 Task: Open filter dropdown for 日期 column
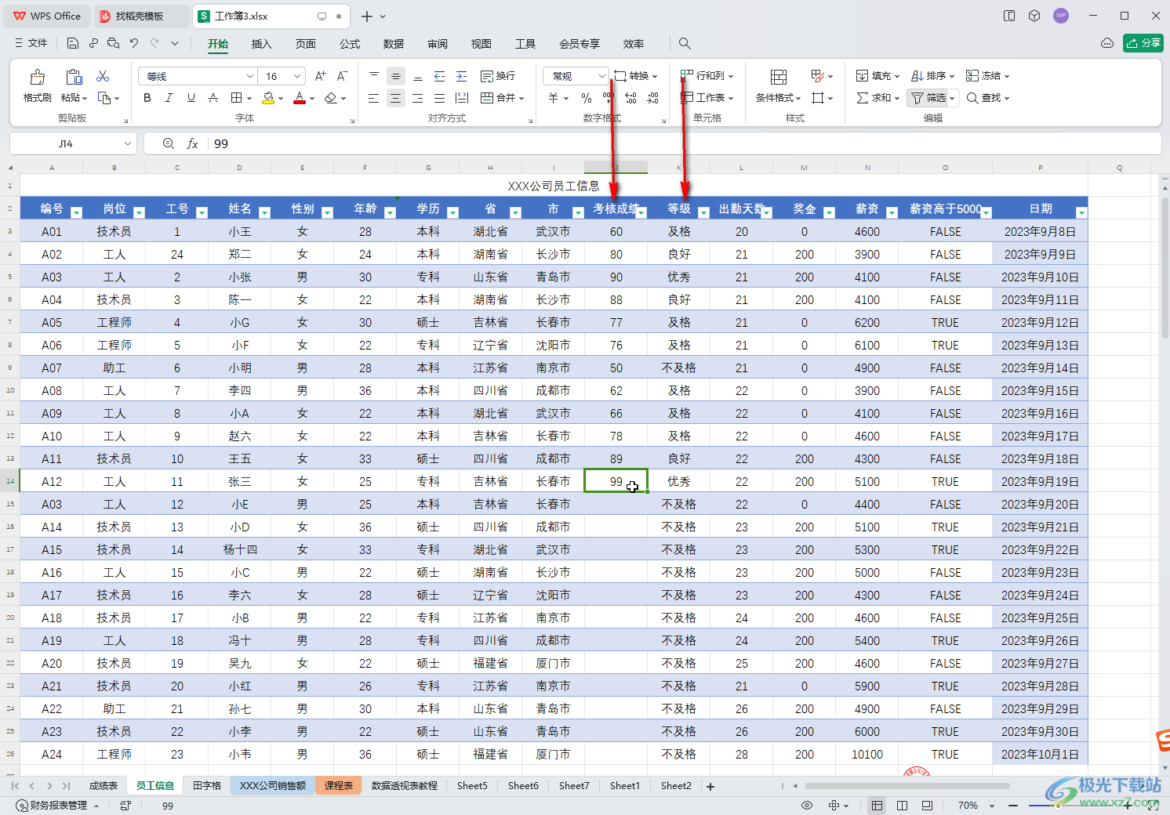tap(1081, 212)
